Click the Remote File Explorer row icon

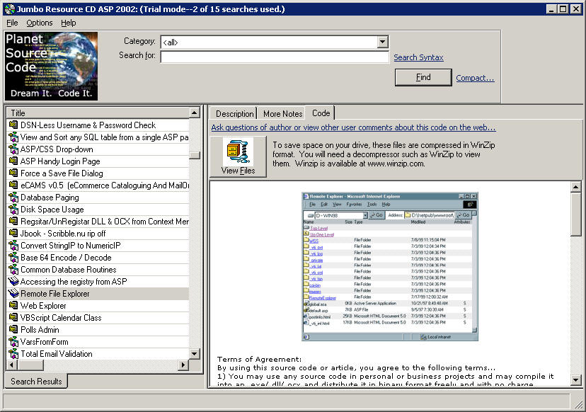(13, 293)
